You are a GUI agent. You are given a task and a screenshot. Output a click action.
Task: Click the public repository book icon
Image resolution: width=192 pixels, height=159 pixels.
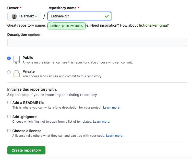(x=17, y=60)
